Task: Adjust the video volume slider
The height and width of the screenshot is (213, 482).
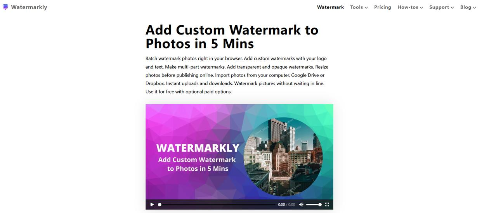Action: pos(314,204)
